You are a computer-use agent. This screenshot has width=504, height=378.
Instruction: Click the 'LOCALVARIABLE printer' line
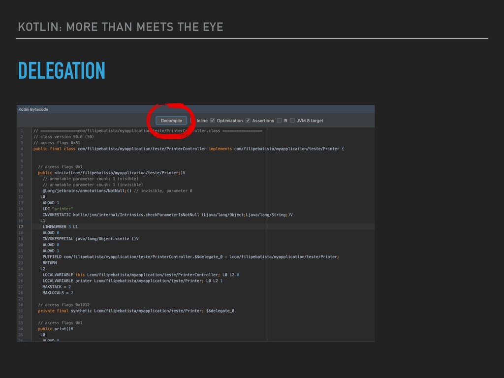coord(132,281)
